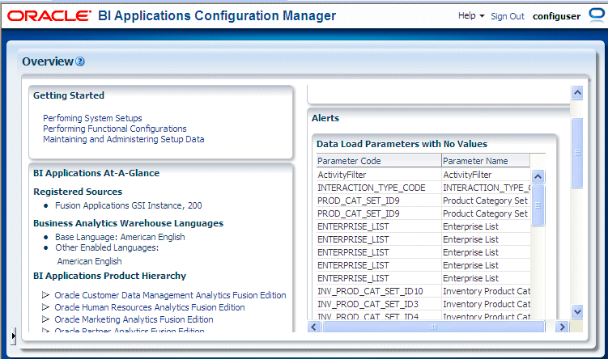Click the Registered Sources heading
608x359 pixels.
pos(78,192)
